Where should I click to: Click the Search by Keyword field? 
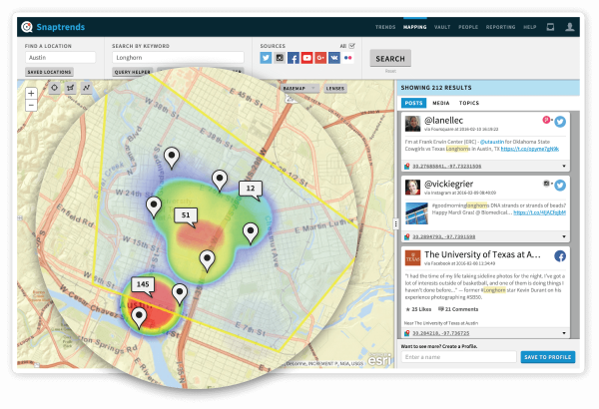(x=178, y=57)
